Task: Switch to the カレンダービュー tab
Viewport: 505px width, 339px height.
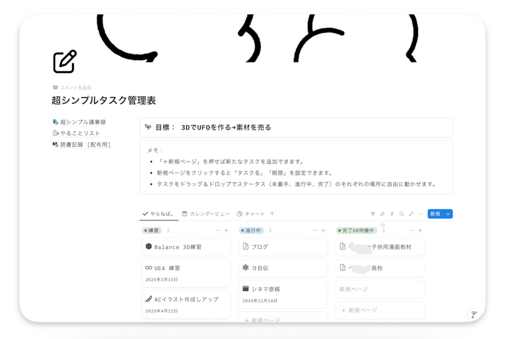Action: tap(206, 214)
